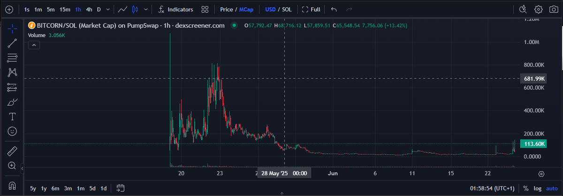
Task: Toggle USD / SOL currency denomination
Action: point(280,9)
